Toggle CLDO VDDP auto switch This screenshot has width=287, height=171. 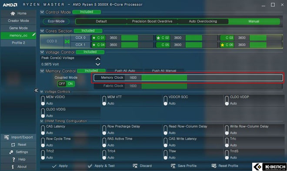click(x=227, y=101)
